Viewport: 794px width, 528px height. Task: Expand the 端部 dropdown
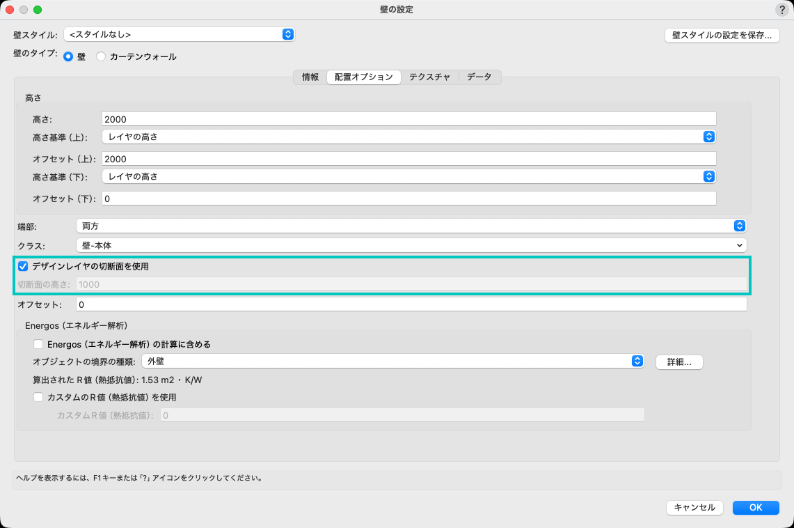[x=411, y=226]
